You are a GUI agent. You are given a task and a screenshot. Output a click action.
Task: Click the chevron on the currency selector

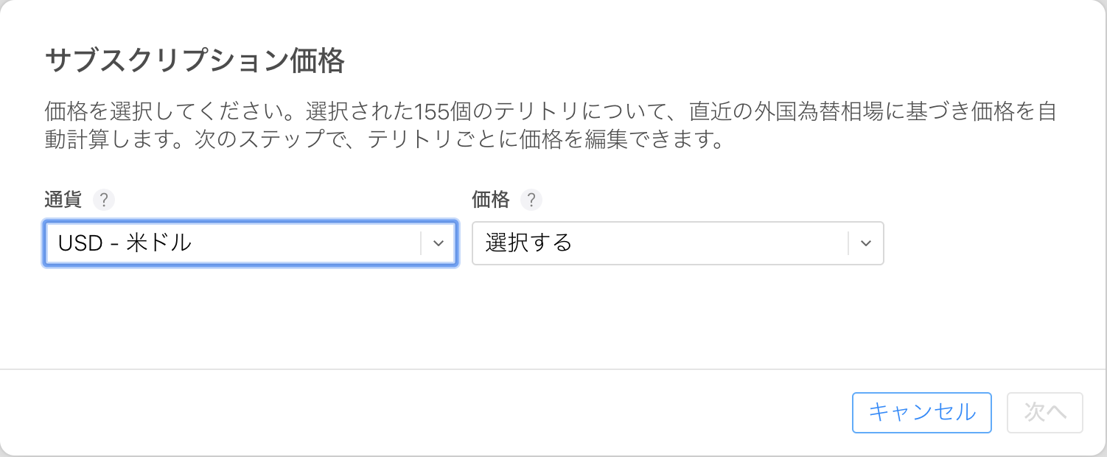(x=440, y=243)
